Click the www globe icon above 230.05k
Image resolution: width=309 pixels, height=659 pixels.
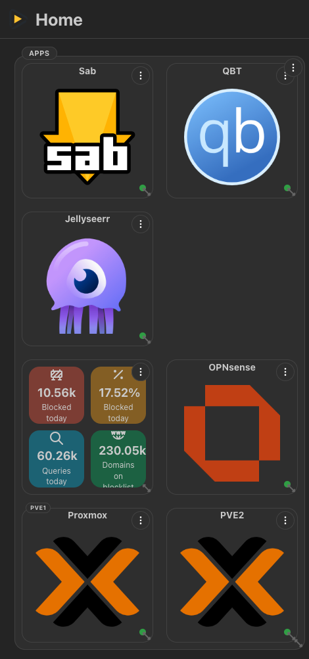[x=118, y=435]
